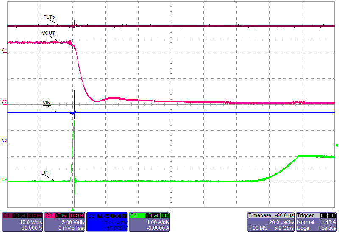Open the Trigger descriptor box
Image resolution: width=339 pixels, height=232 pixels.
click(317, 222)
